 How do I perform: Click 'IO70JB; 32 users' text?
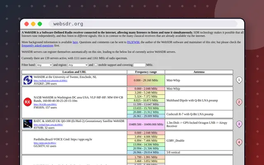[x=44, y=128]
